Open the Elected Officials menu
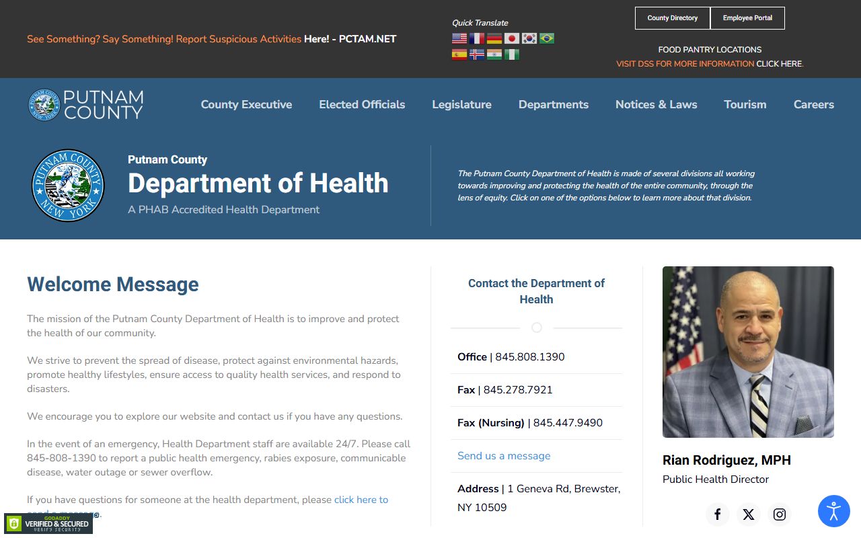 pos(362,104)
